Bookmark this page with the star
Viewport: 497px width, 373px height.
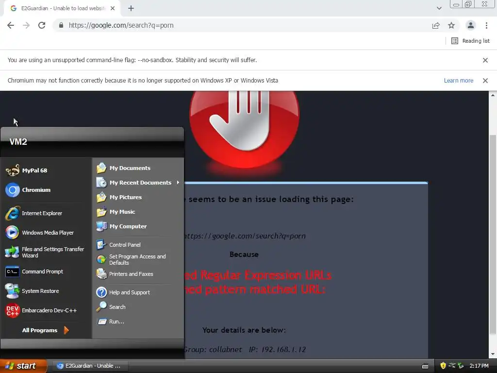click(x=451, y=25)
